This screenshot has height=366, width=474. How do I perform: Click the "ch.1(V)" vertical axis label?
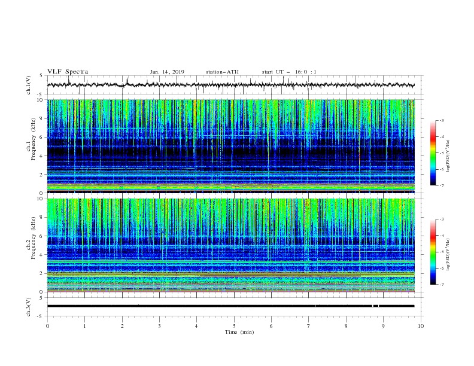[29, 85]
